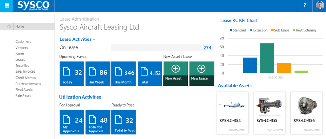The image size is (326, 139).
Task: Click the teal Extension legend swatch
Action: [x=251, y=30]
